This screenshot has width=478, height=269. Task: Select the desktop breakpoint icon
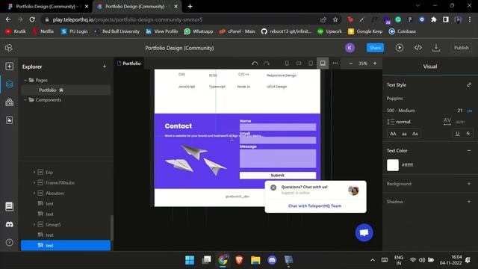[323, 63]
